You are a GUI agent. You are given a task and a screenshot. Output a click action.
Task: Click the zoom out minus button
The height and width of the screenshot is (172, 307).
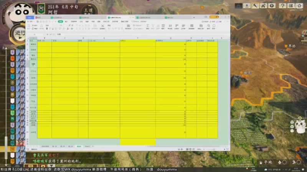(204, 149)
